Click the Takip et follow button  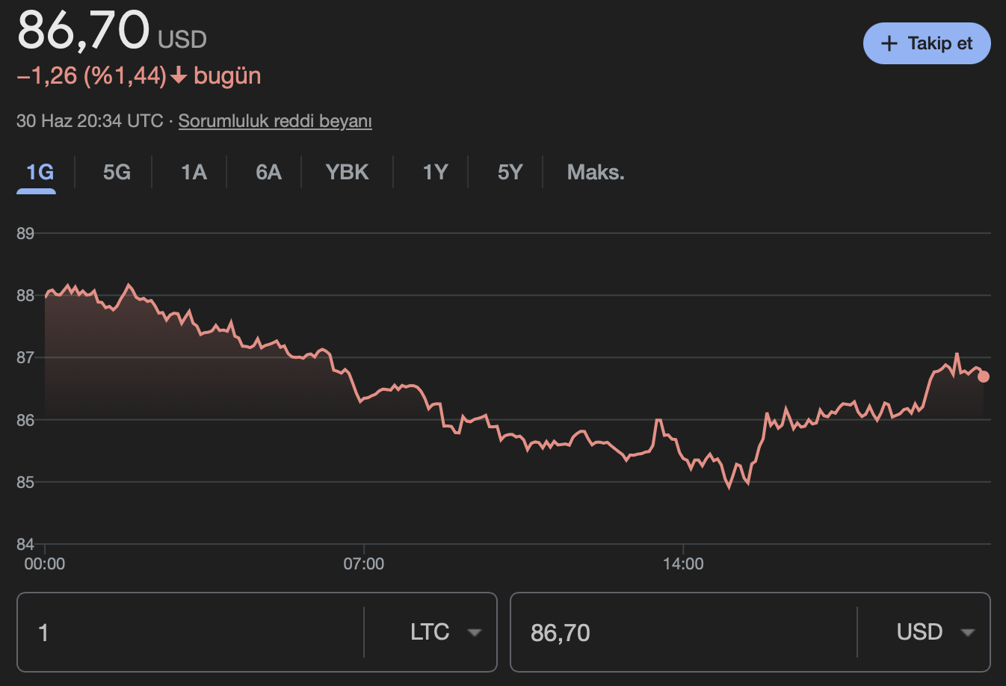927,43
